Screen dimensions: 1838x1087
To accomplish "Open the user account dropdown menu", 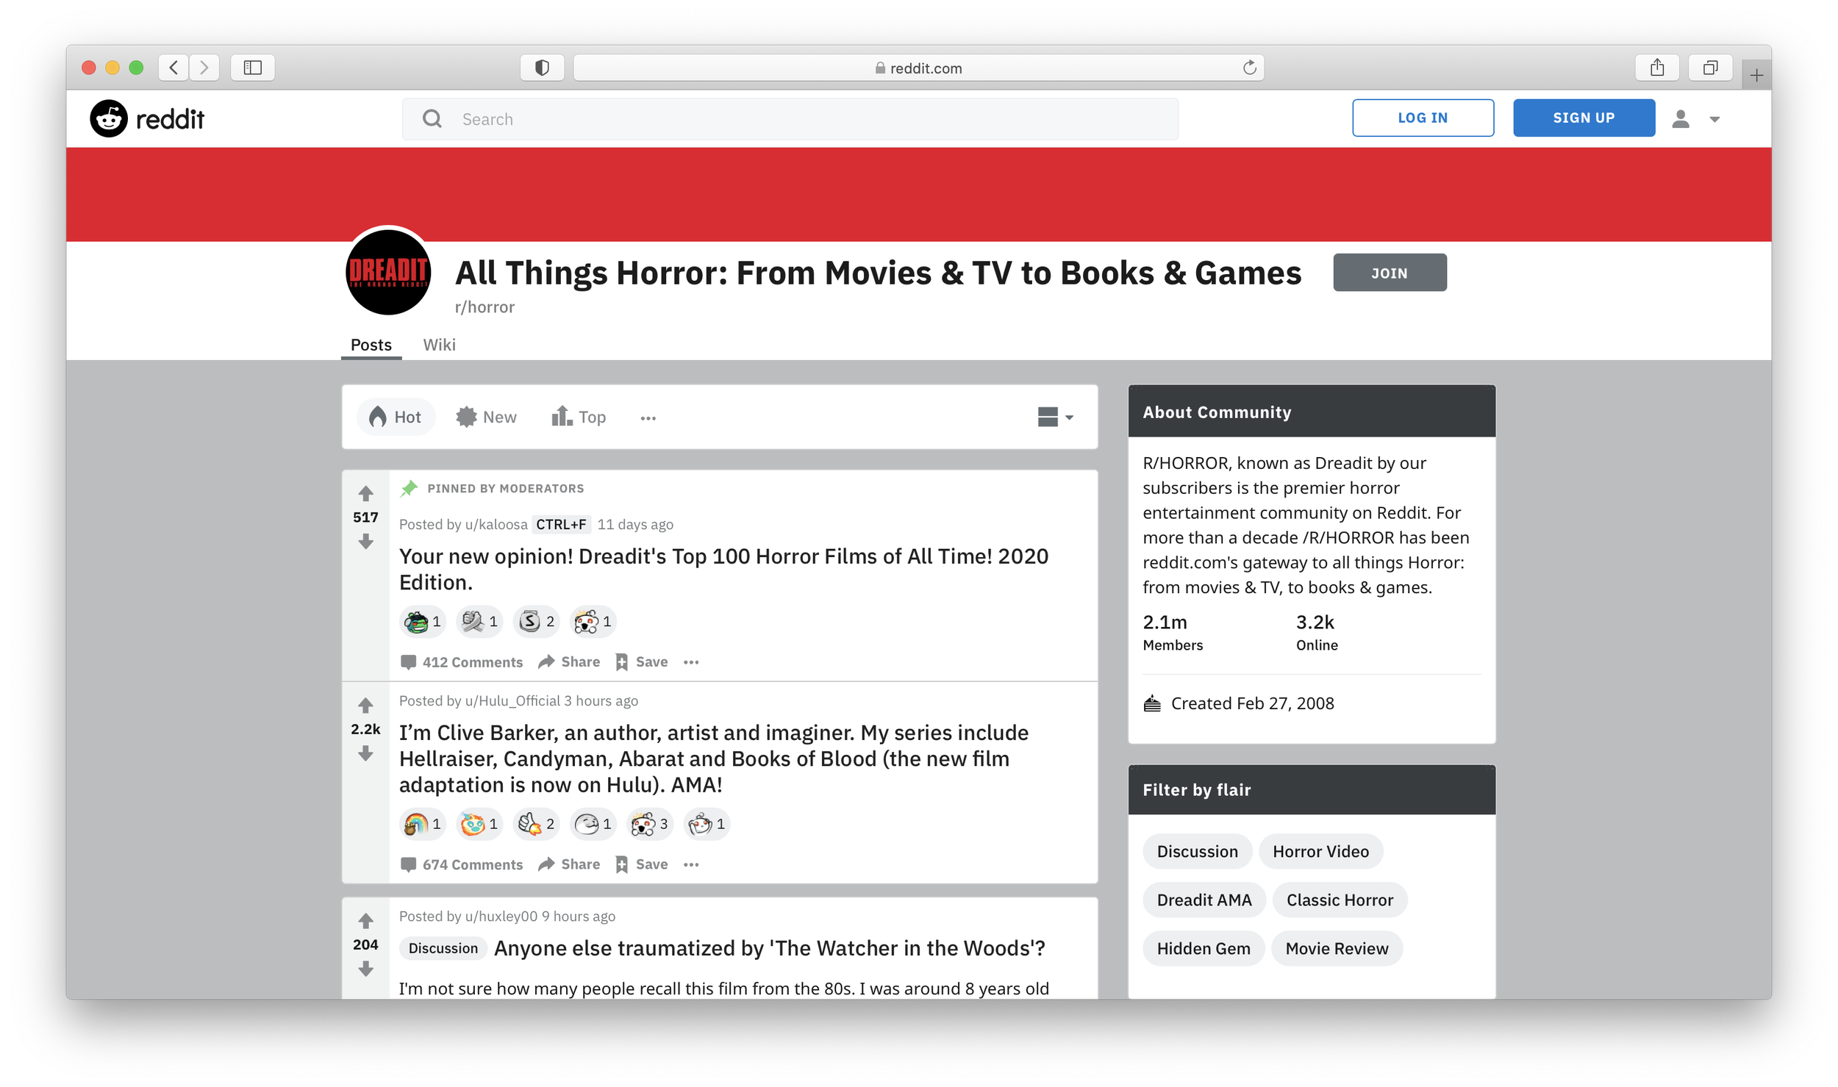I will (1696, 118).
